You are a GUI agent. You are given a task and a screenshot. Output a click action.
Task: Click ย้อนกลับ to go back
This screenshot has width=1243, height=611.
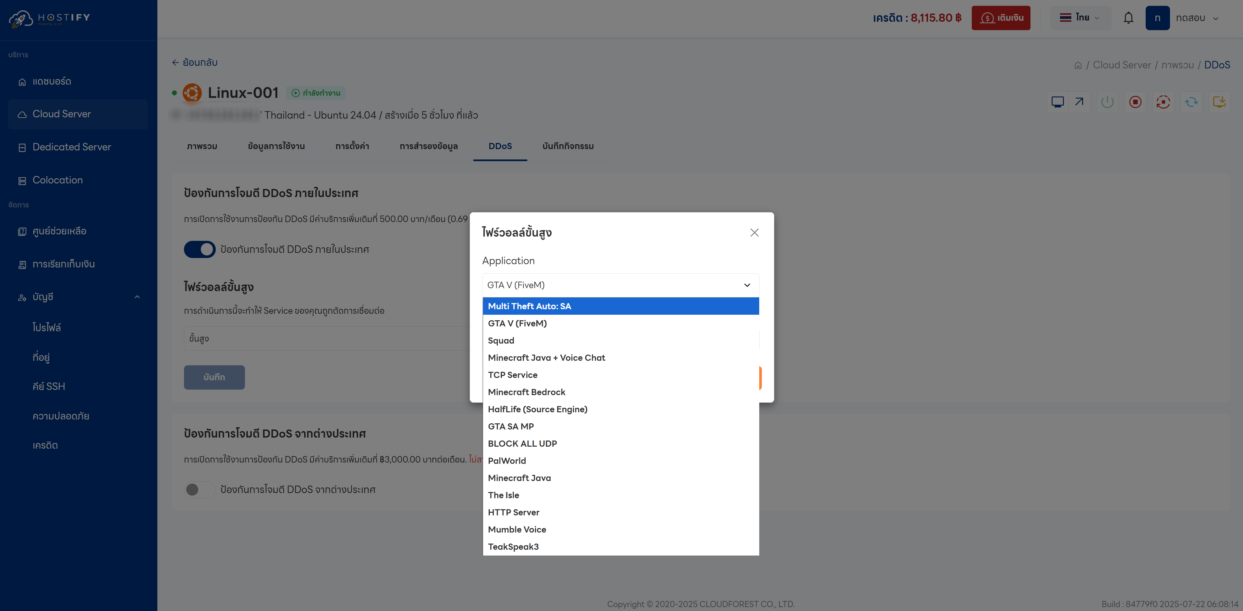pyautogui.click(x=195, y=62)
